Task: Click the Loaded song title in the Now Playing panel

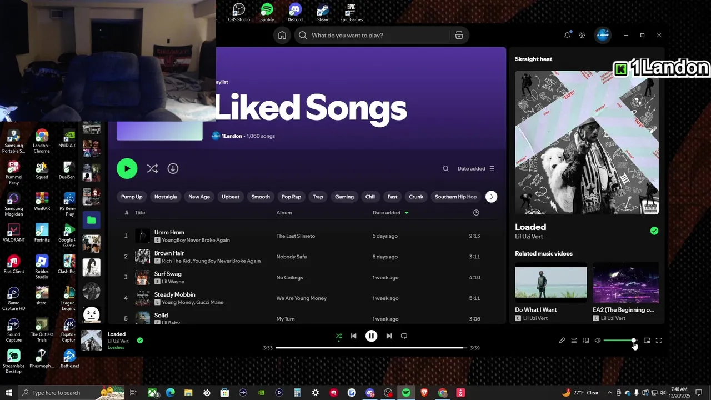Action: tap(530, 227)
